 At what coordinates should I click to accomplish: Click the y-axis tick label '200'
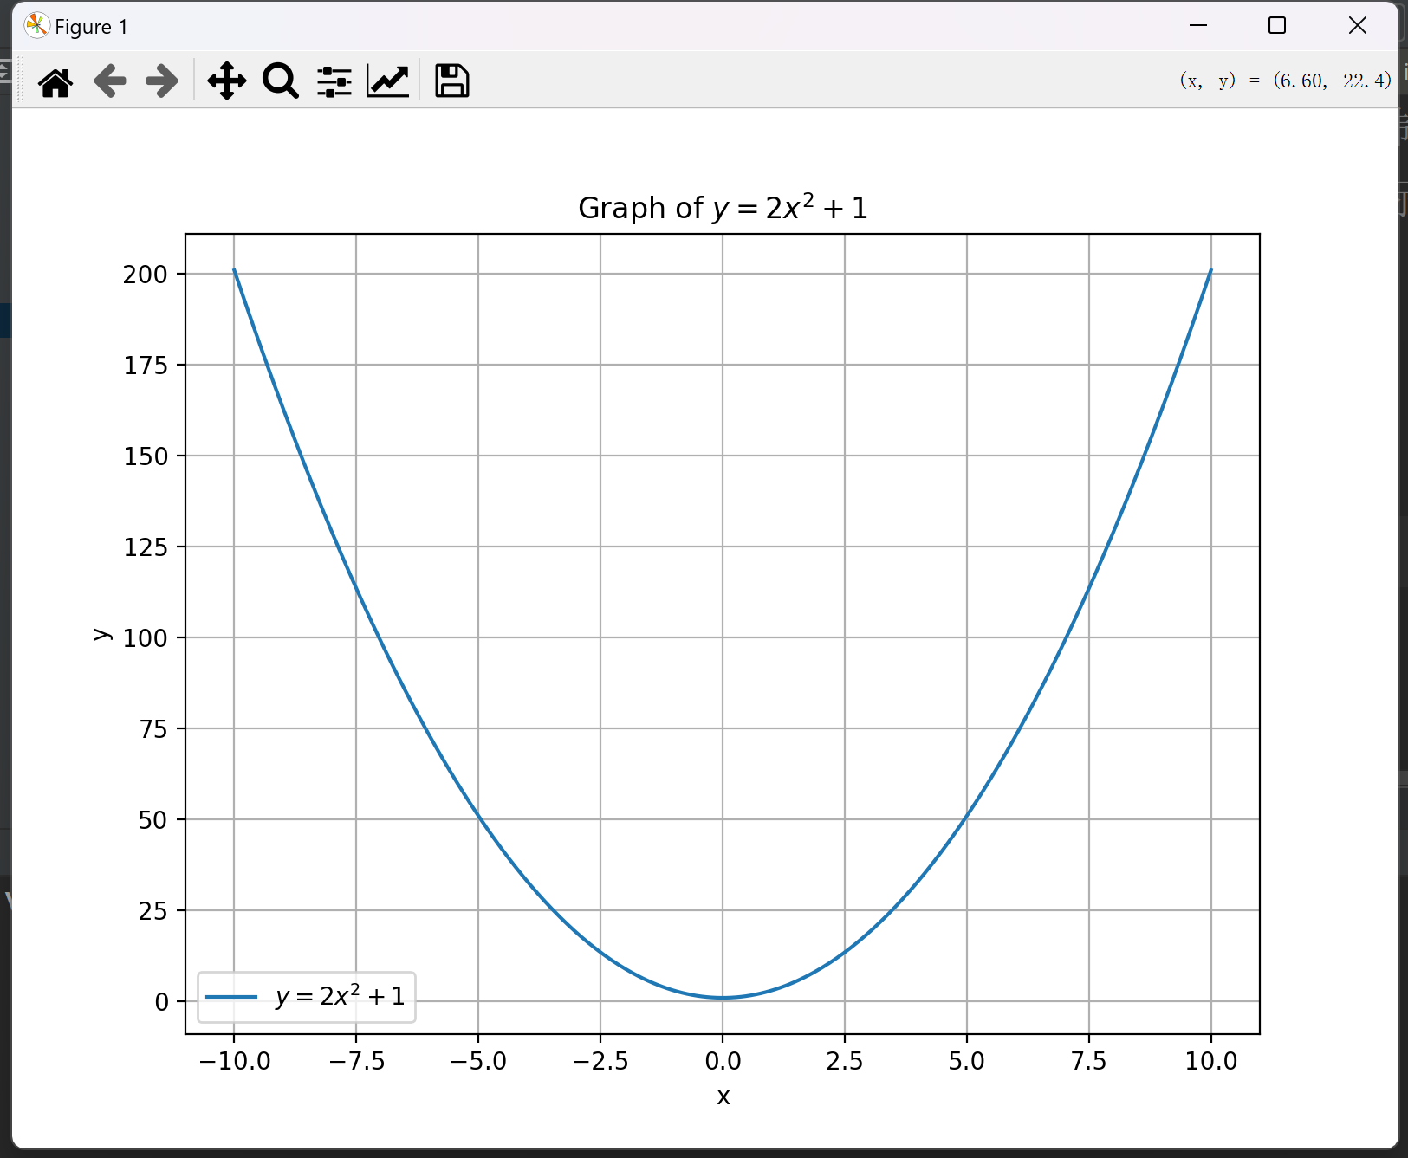[146, 275]
